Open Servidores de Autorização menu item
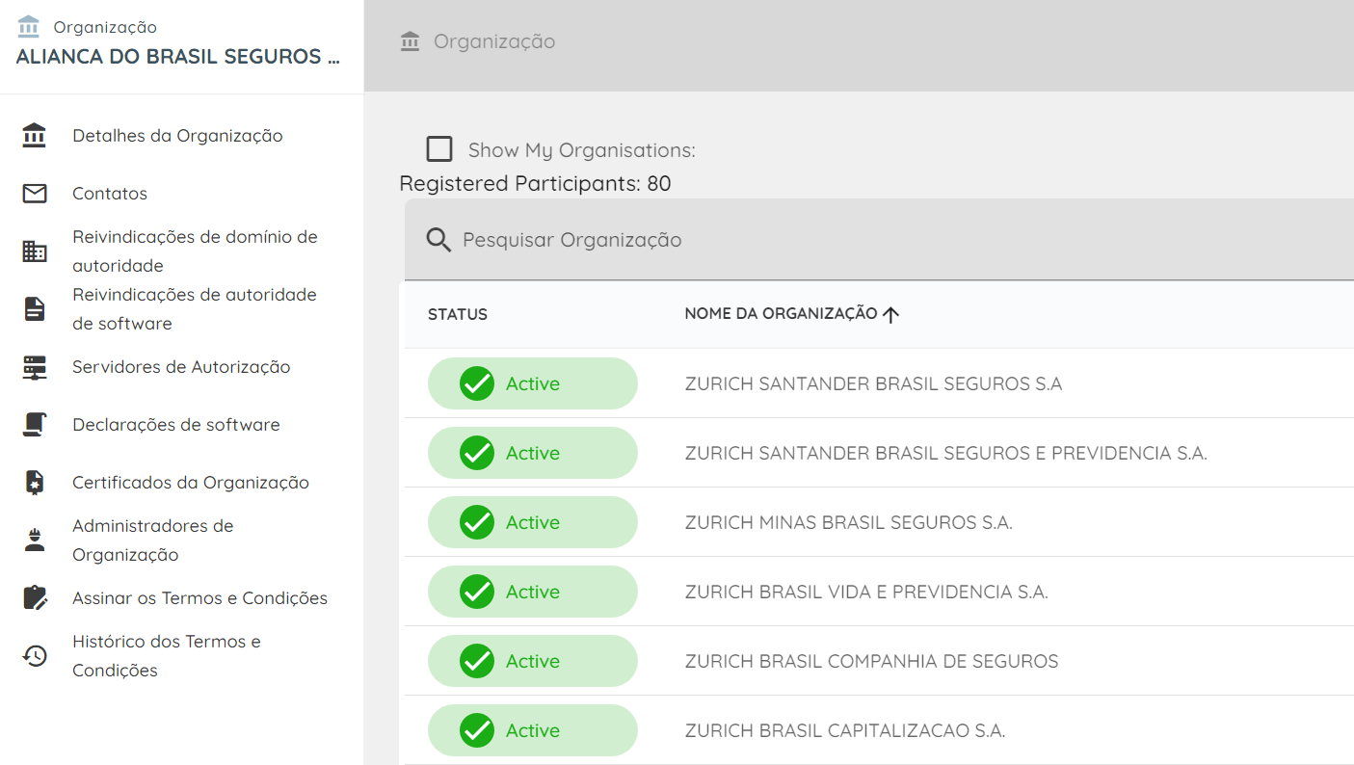 pos(181,367)
